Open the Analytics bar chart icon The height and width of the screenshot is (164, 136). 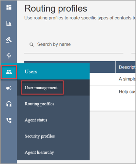coord(9,23)
